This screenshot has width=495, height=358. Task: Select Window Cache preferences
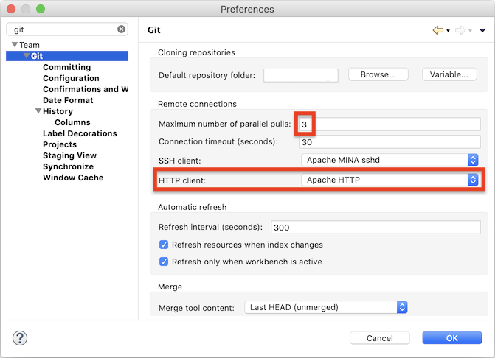click(73, 178)
